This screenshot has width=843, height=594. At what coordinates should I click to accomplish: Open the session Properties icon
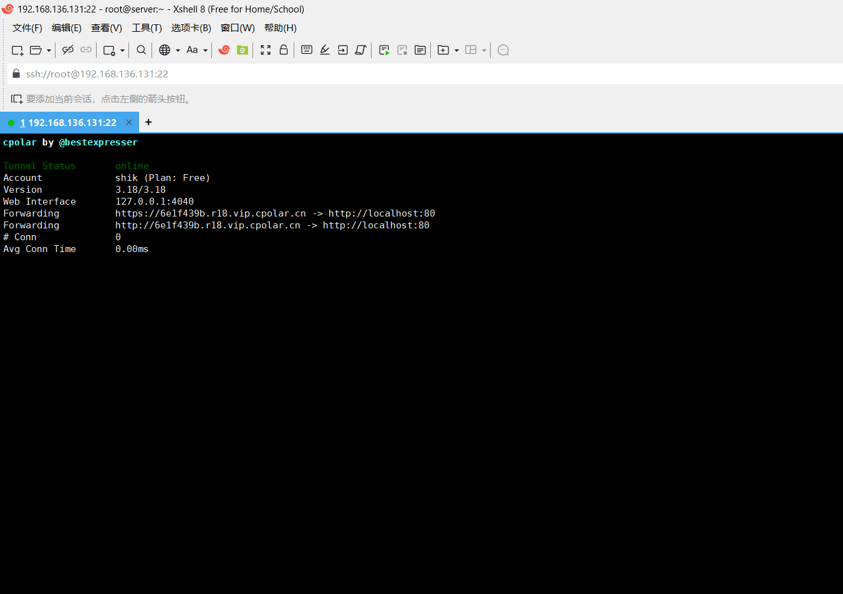[109, 50]
